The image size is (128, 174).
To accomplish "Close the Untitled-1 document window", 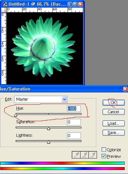I will coord(80,4).
